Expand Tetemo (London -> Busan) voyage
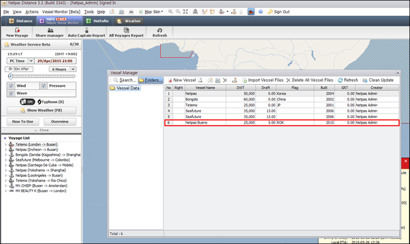This screenshot has width=410, height=244. click(x=6, y=144)
